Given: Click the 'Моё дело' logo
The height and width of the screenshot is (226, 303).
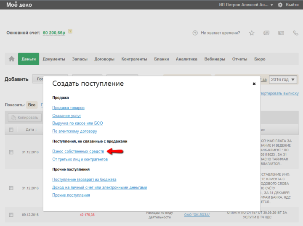Looking at the screenshot, I should click(19, 5).
